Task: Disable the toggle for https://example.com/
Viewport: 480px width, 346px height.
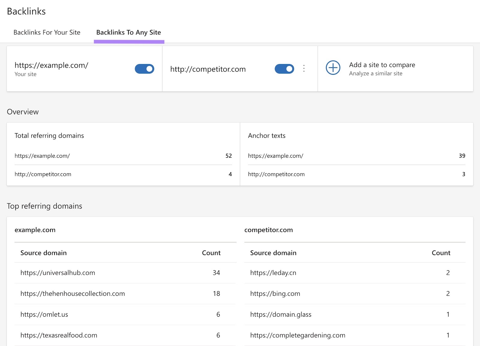Action: (144, 69)
